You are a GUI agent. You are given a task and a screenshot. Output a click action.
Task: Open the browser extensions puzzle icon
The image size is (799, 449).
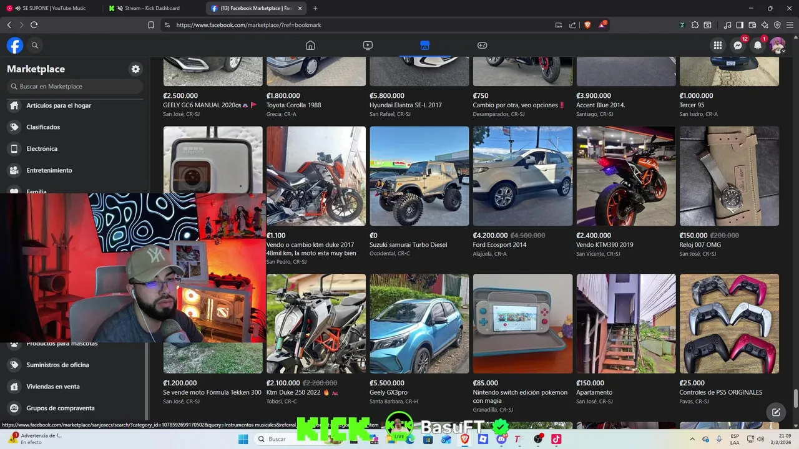(x=695, y=25)
